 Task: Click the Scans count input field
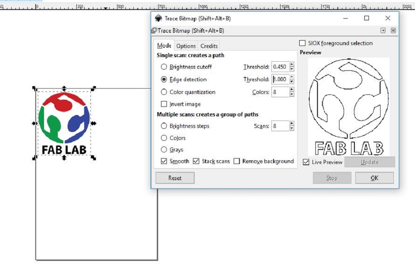click(281, 126)
